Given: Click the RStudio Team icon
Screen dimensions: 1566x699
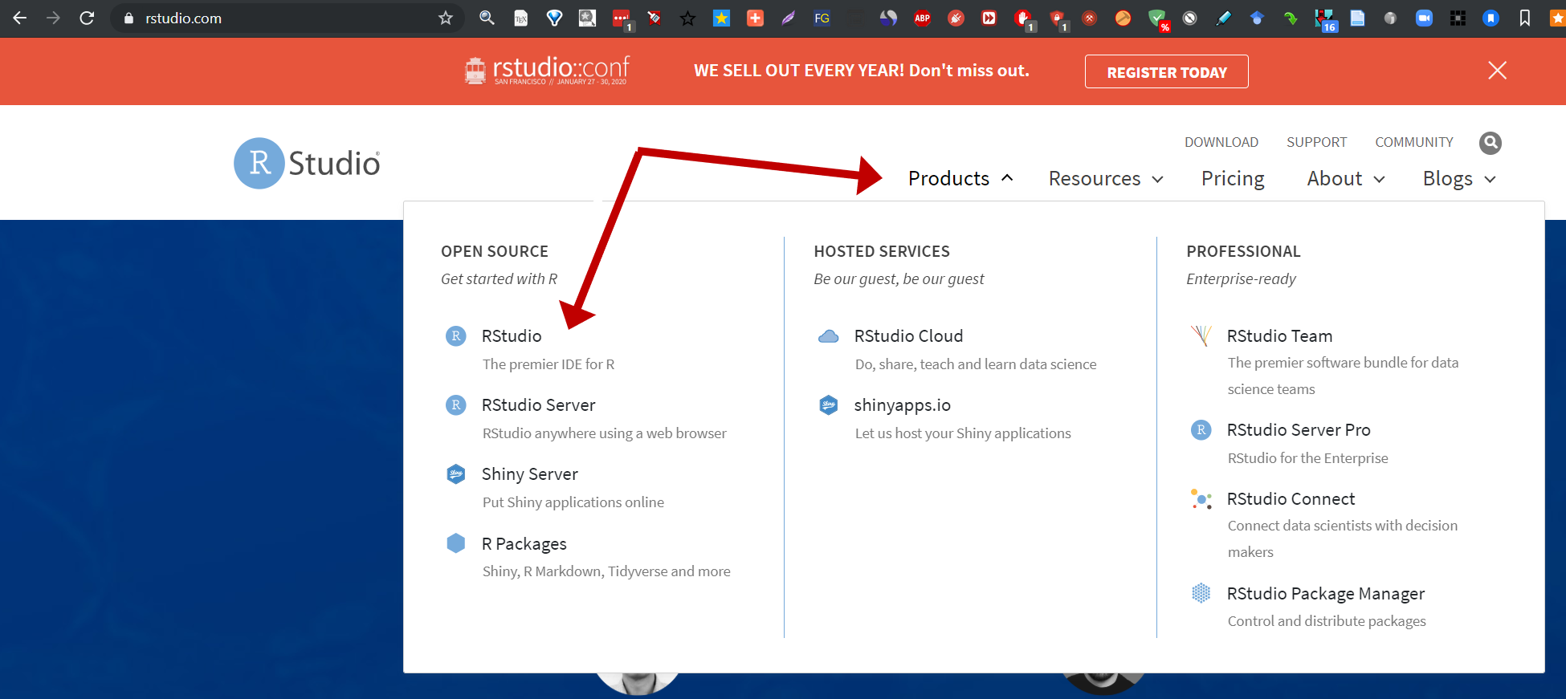Looking at the screenshot, I should point(1201,335).
